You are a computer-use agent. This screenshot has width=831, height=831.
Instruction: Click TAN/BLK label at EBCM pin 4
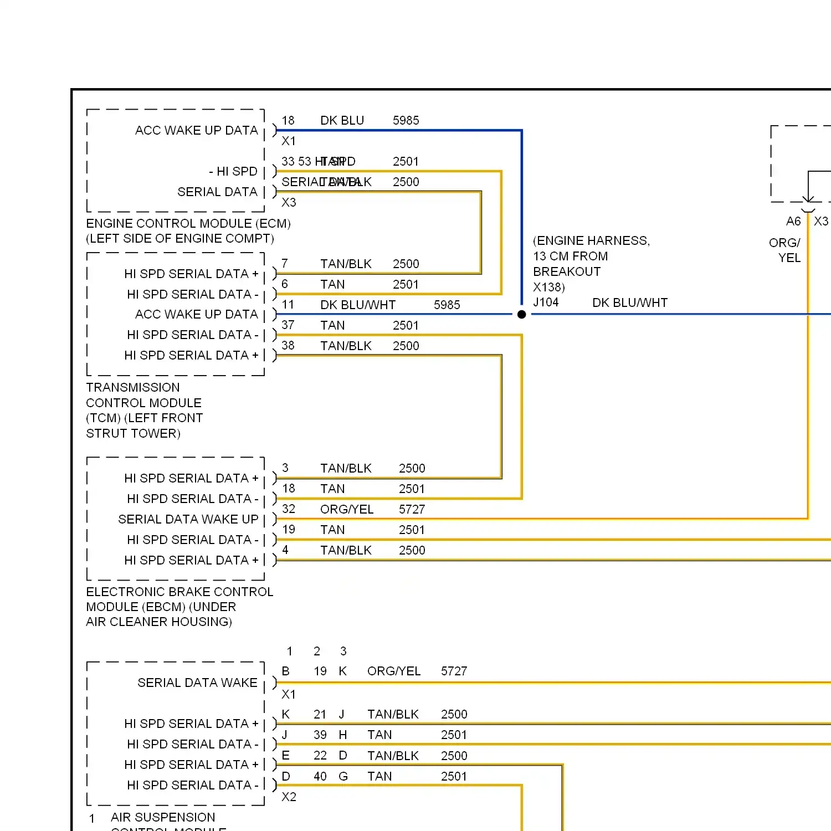[346, 550]
